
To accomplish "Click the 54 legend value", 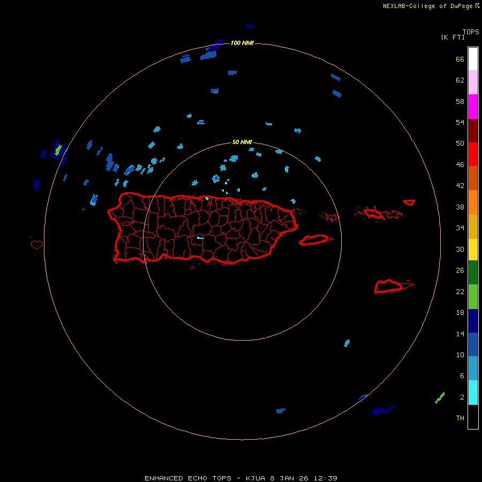I will tap(460, 122).
